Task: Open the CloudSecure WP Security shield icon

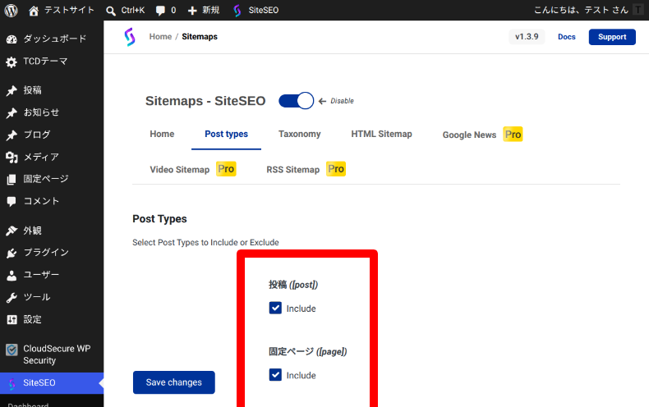Action: (12, 350)
